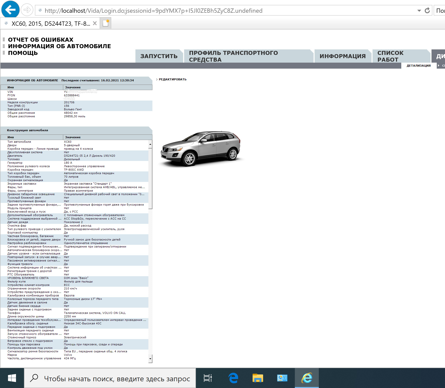Select mileage value 29858,30 миль
445x388 pixels.
[x=74, y=116]
